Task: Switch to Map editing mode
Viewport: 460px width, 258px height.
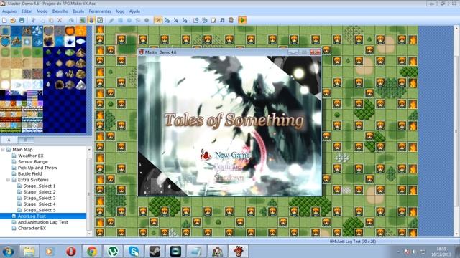Action: pyautogui.click(x=83, y=20)
